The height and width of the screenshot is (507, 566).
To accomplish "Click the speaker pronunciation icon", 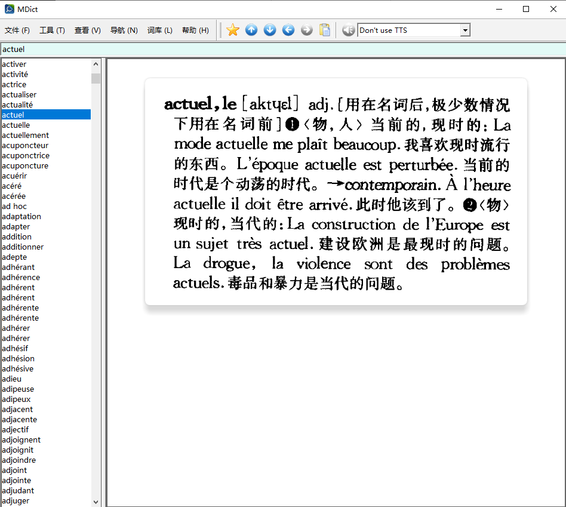I will (x=348, y=30).
